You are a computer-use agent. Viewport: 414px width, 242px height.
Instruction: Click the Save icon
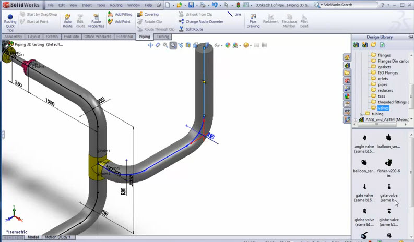coord(192,5)
